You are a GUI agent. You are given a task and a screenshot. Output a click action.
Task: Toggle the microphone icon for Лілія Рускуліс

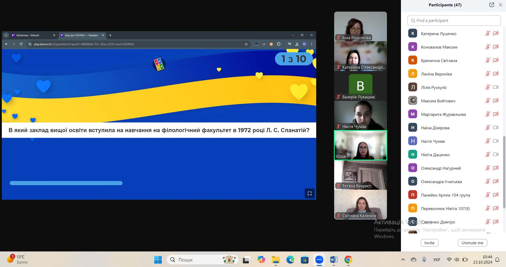pyautogui.click(x=488, y=87)
